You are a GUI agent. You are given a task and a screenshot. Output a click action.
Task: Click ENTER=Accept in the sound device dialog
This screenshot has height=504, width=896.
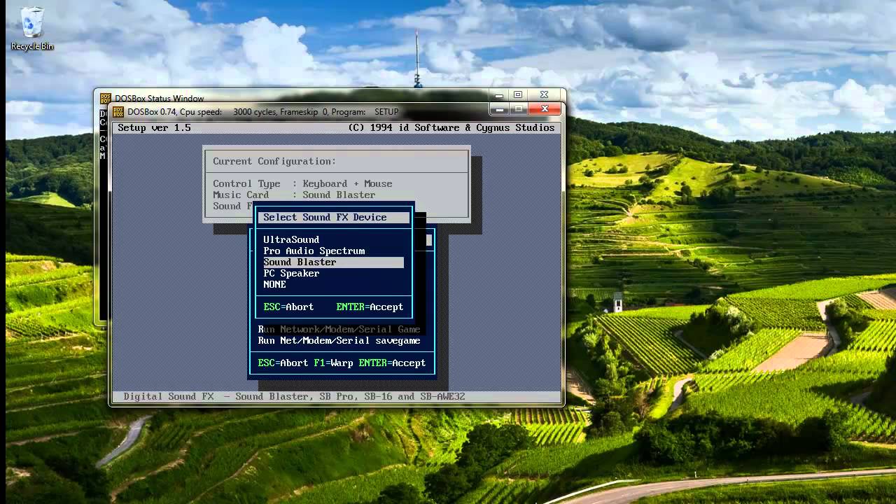click(370, 307)
